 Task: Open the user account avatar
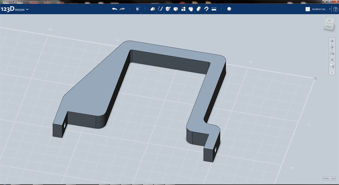[x=308, y=9]
